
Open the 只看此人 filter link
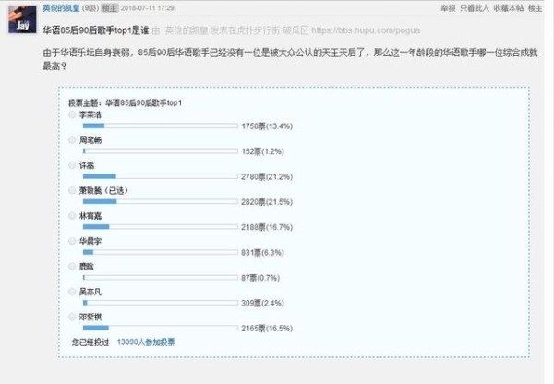[x=475, y=8]
